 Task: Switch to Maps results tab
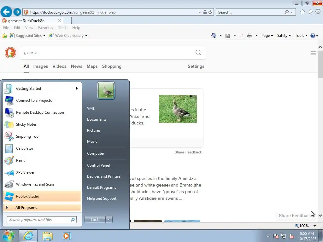92,66
